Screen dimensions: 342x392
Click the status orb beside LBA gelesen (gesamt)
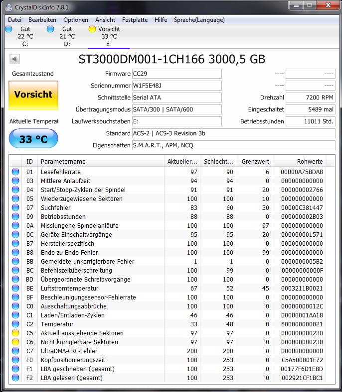[15, 378]
